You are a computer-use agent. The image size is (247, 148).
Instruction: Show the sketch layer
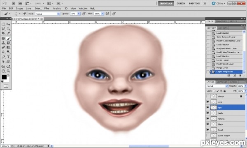(208, 96)
